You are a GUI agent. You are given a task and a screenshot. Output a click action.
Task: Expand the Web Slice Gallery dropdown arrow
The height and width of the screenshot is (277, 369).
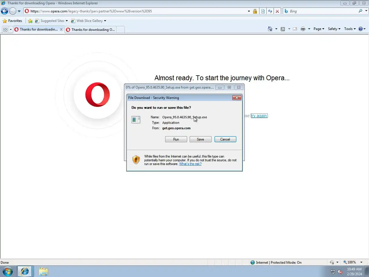pos(105,21)
